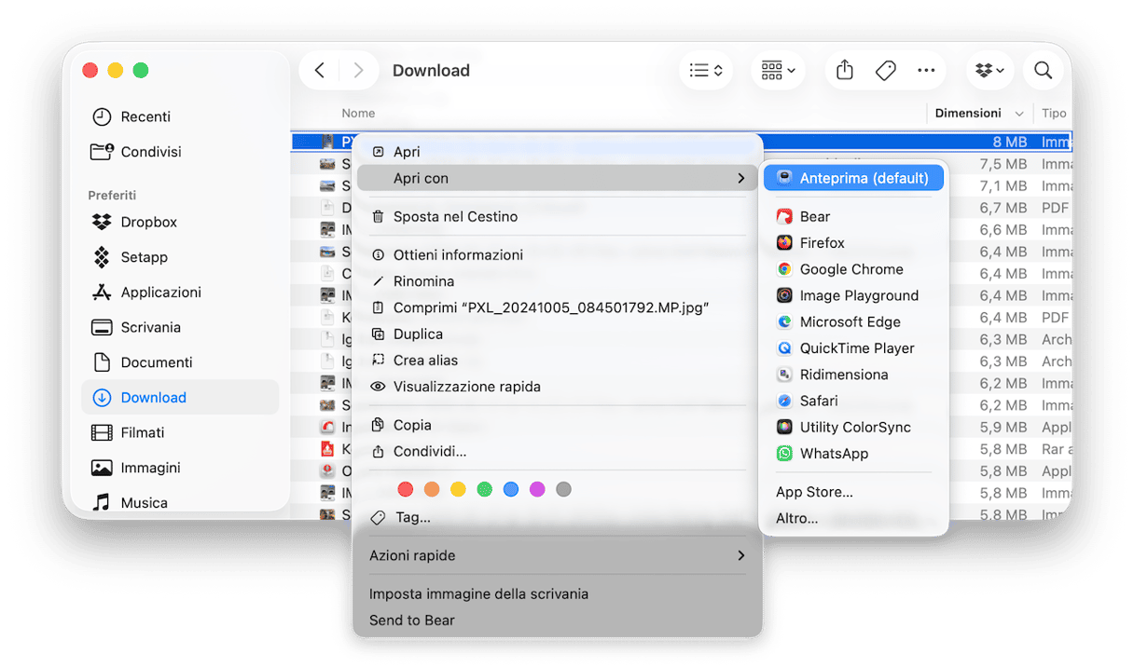Select Setapp in the sidebar
1134x668 pixels.
pyautogui.click(x=180, y=257)
